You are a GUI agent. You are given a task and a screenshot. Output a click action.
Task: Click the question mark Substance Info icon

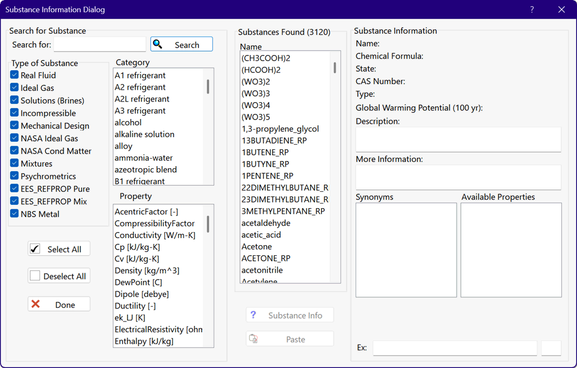pos(253,315)
